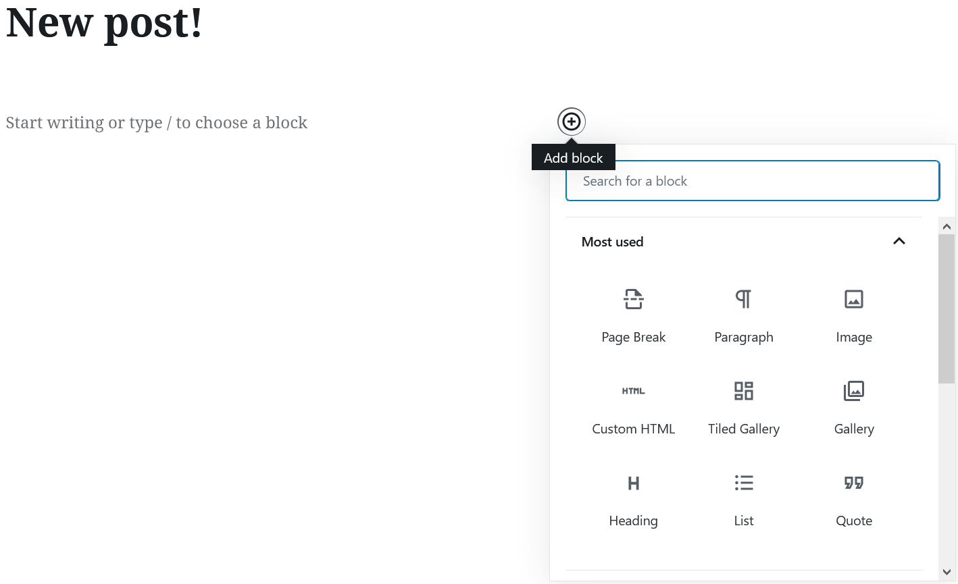This screenshot has height=584, width=958.
Task: Click the Start writing placeholder paragraph
Action: pyautogui.click(x=157, y=123)
